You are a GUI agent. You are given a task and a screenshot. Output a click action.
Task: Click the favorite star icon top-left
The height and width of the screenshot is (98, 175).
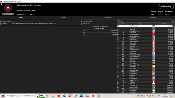coord(1,4)
